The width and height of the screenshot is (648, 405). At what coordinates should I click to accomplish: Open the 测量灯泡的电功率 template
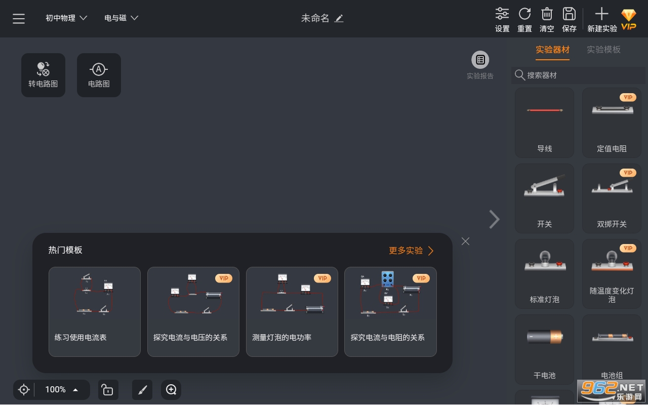292,312
